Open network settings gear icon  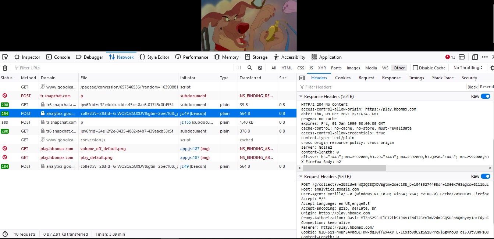pos(492,68)
